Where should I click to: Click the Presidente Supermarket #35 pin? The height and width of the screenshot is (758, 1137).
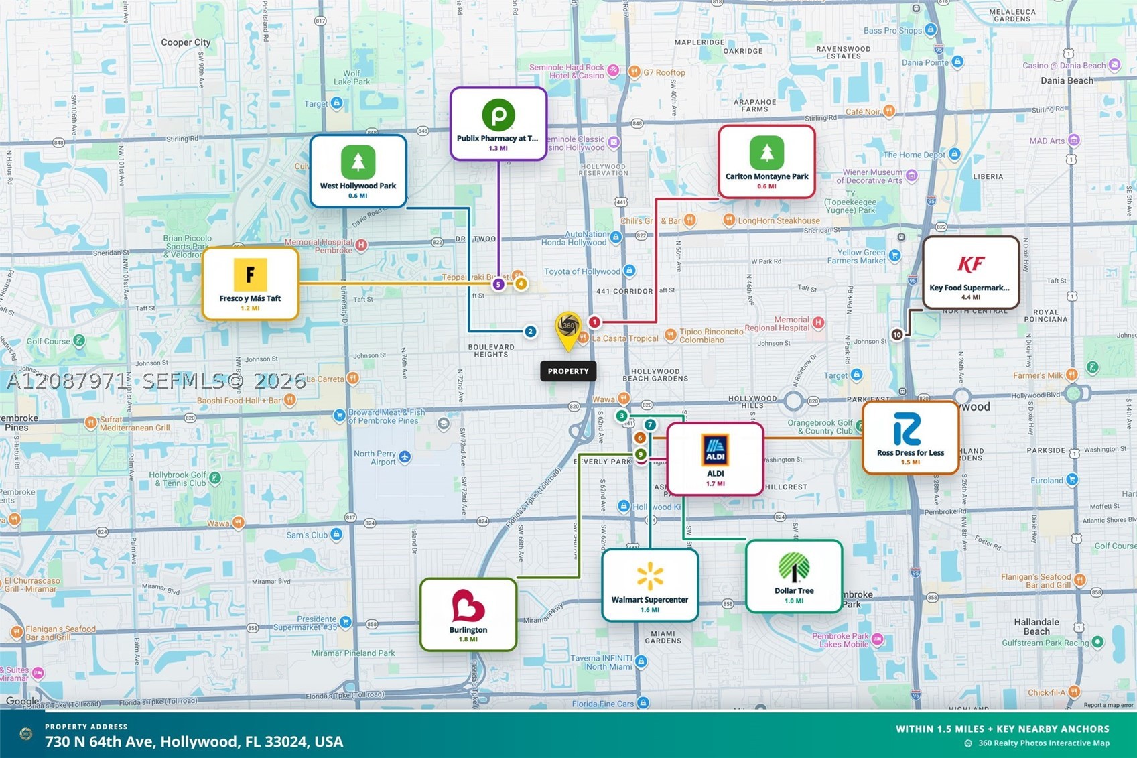[345, 622]
